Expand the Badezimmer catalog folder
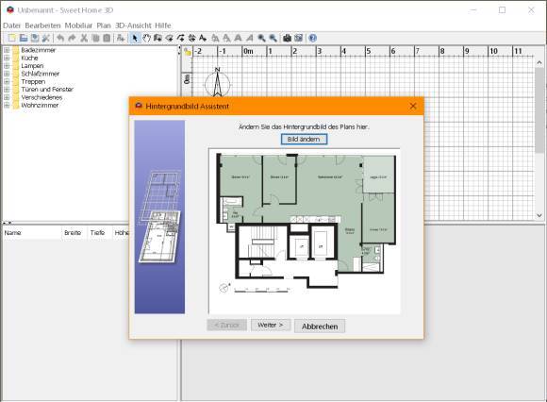547x402 pixels. click(7, 50)
